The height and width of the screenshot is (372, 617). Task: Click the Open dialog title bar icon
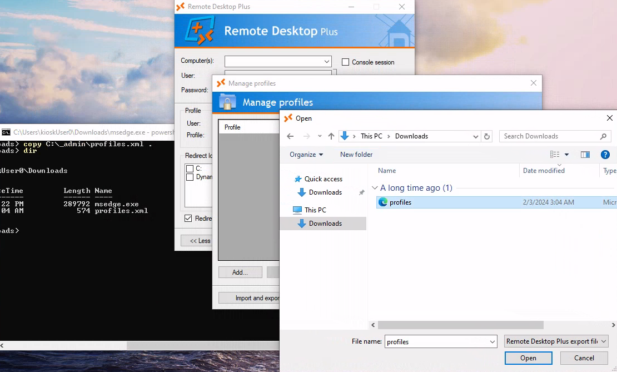pyautogui.click(x=288, y=118)
